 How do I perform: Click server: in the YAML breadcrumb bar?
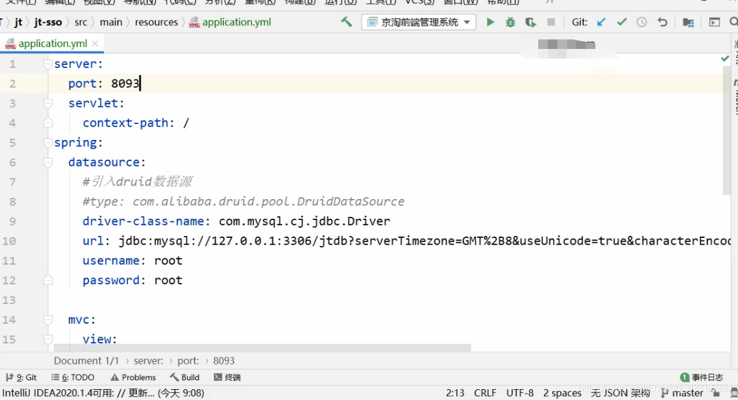148,361
